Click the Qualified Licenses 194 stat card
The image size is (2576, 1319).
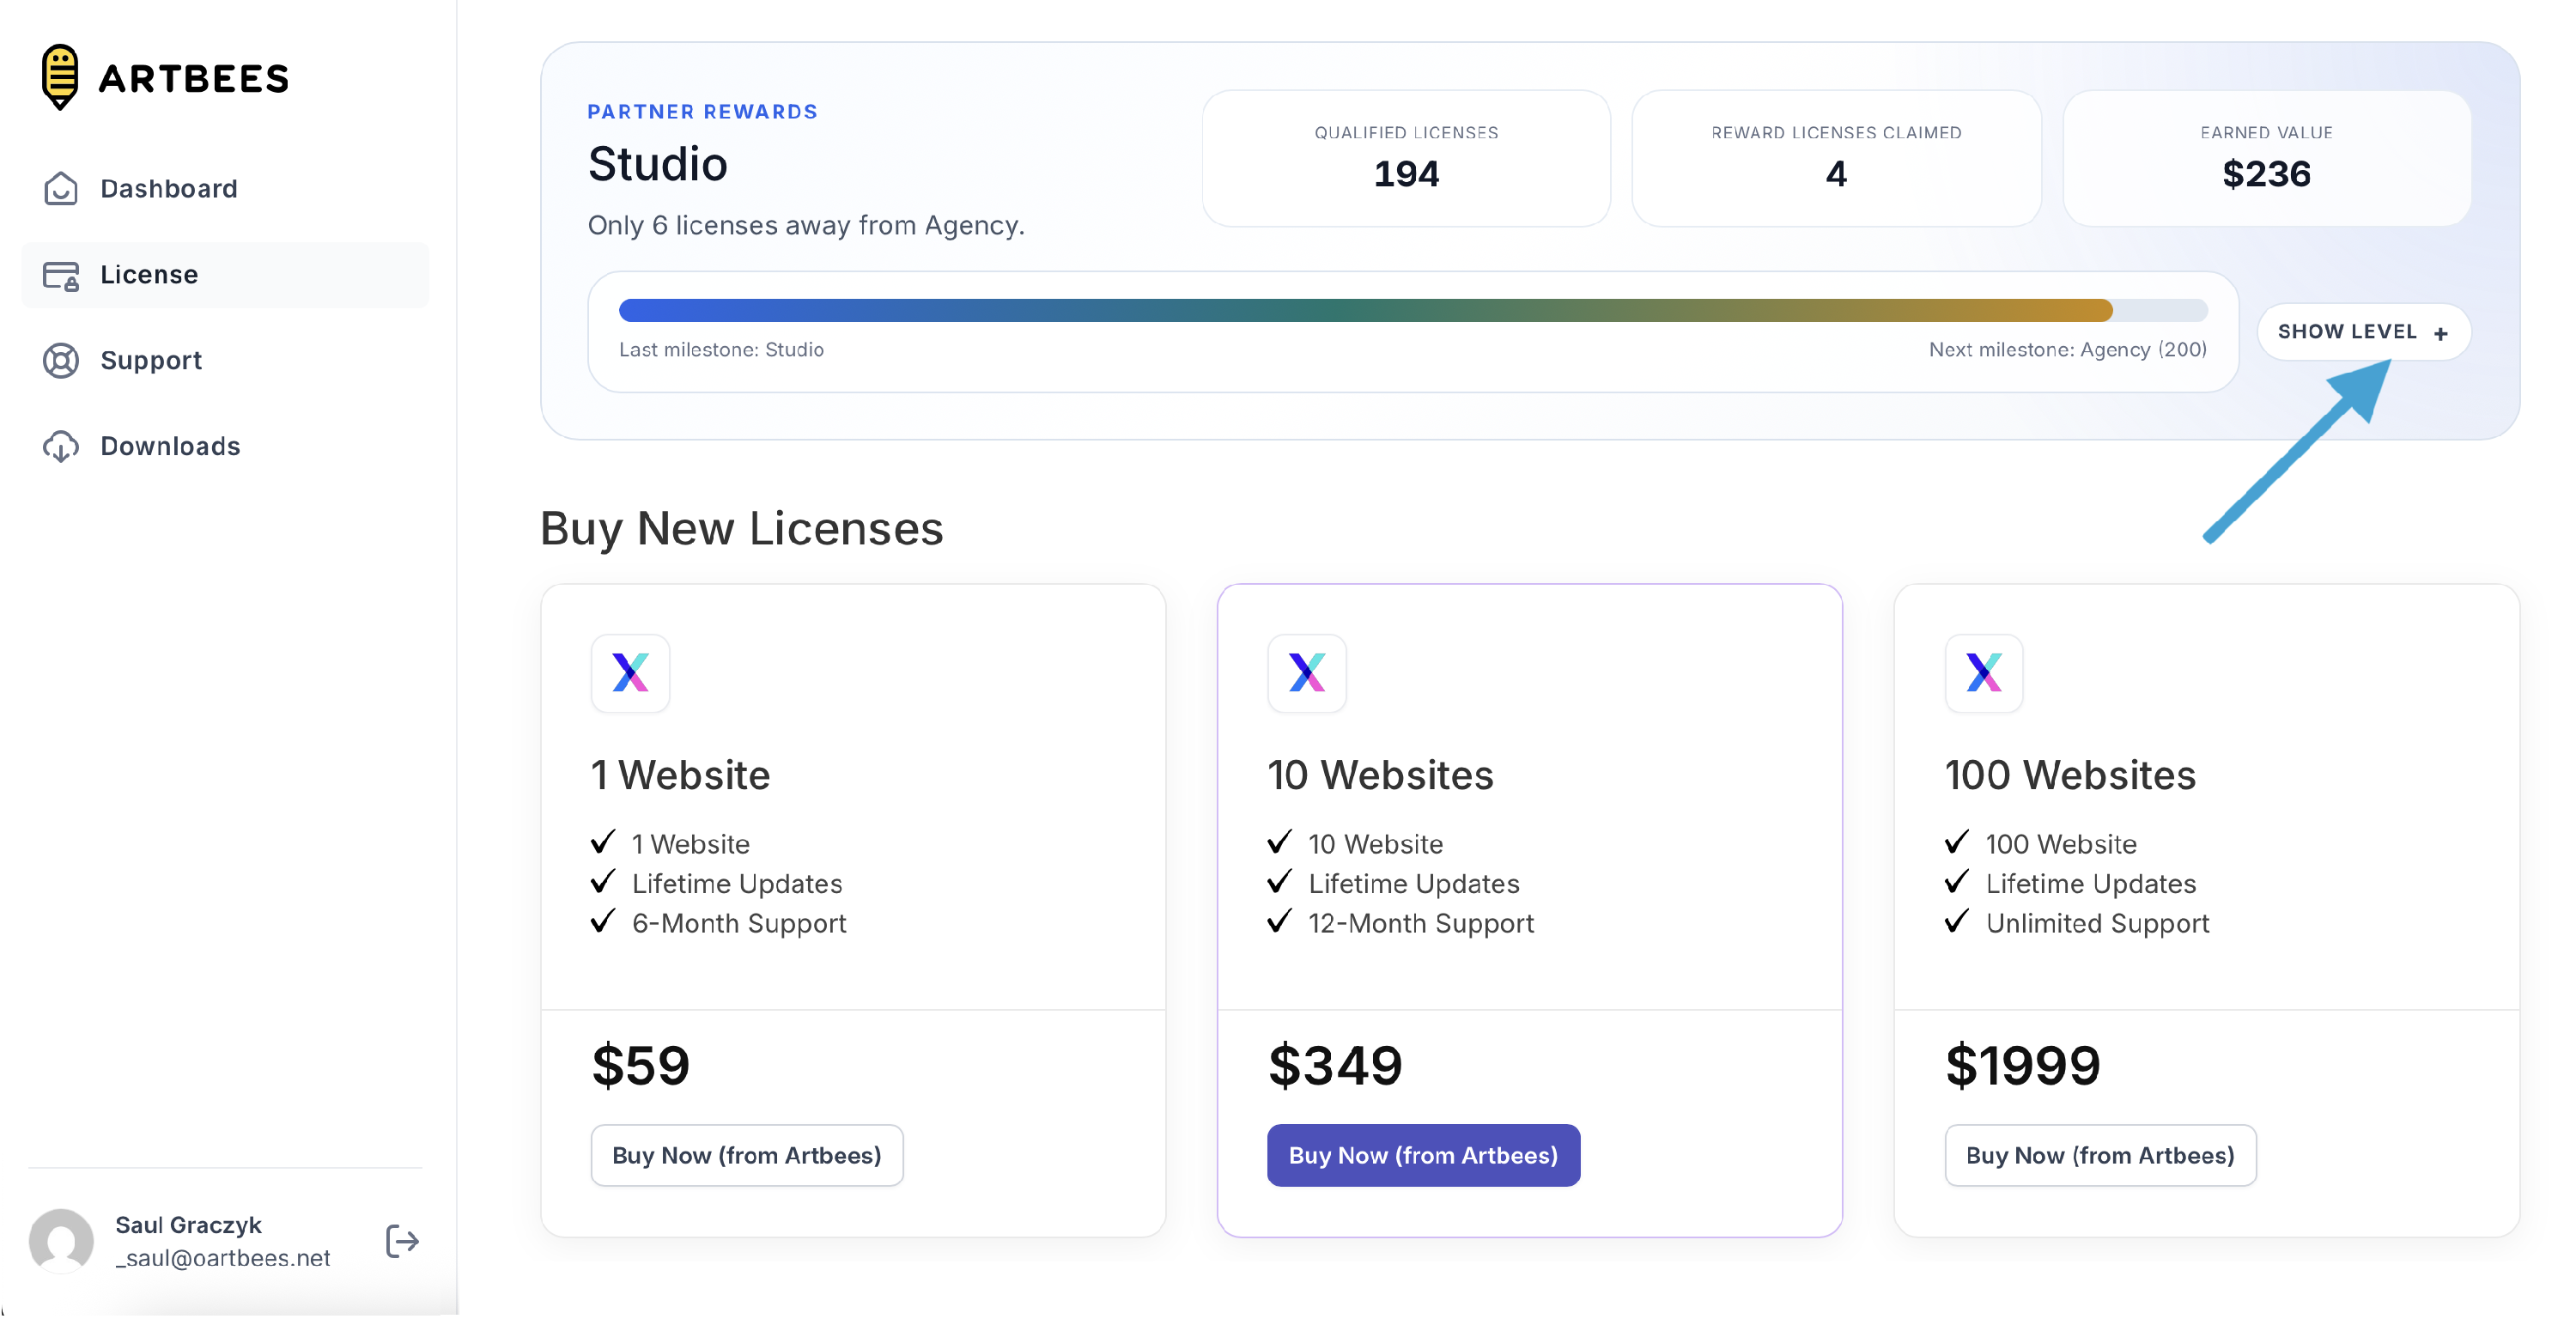point(1405,159)
